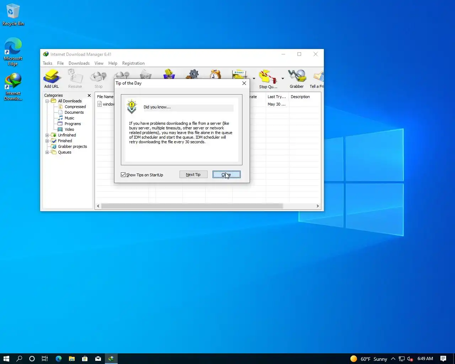Click the IDM taskbar button
Screen dimensions: 455x364
click(x=111, y=359)
